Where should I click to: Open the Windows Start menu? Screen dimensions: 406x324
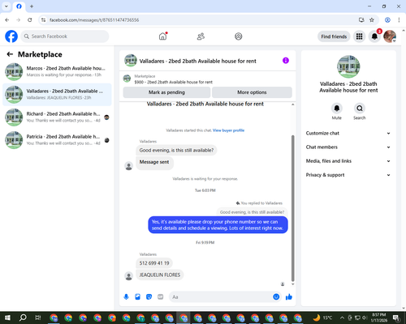coord(7,318)
